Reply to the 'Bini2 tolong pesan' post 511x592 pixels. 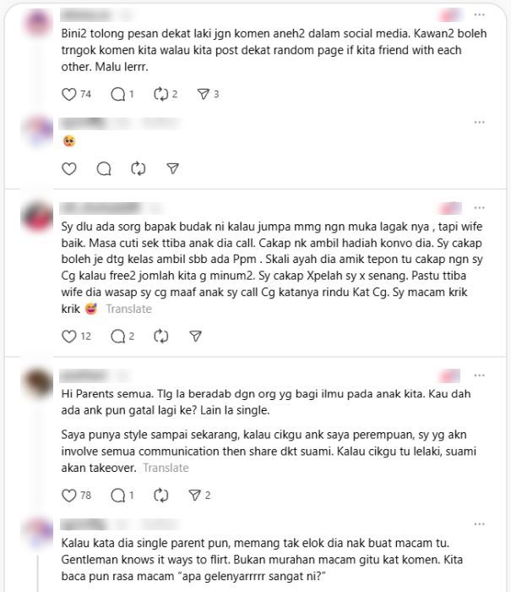pyautogui.click(x=117, y=94)
